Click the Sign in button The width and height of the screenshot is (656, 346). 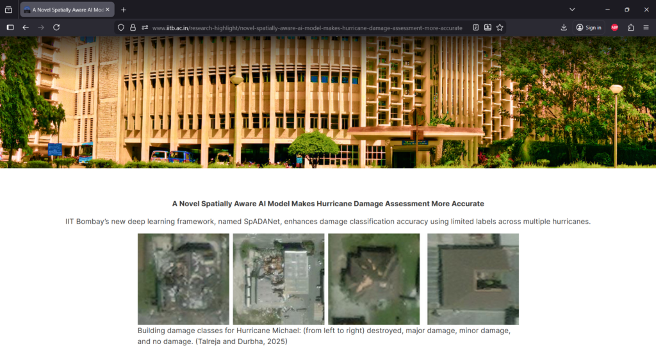(x=589, y=28)
